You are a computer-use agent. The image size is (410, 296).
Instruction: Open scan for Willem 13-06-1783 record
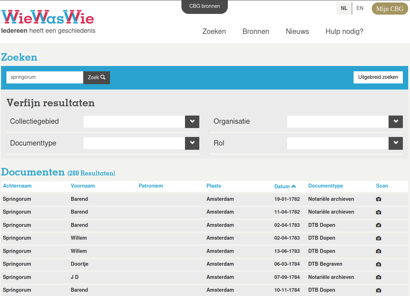click(x=379, y=251)
